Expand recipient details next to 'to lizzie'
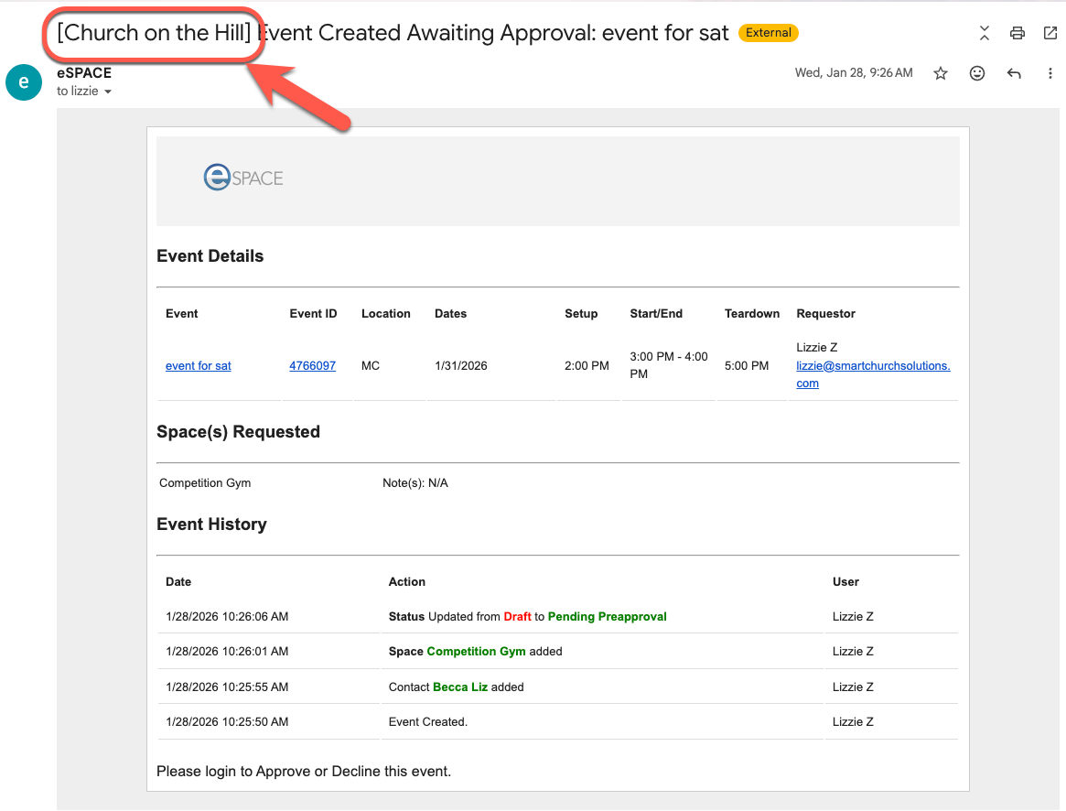The image size is (1066, 811). click(x=108, y=92)
